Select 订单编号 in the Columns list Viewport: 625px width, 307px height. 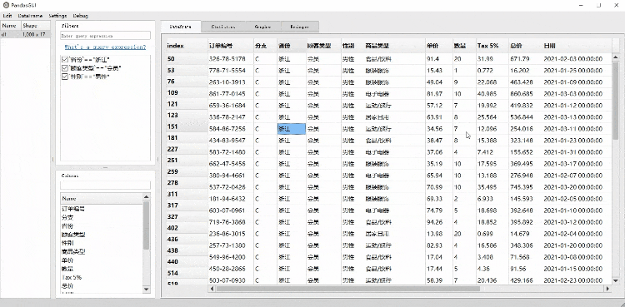click(73, 209)
